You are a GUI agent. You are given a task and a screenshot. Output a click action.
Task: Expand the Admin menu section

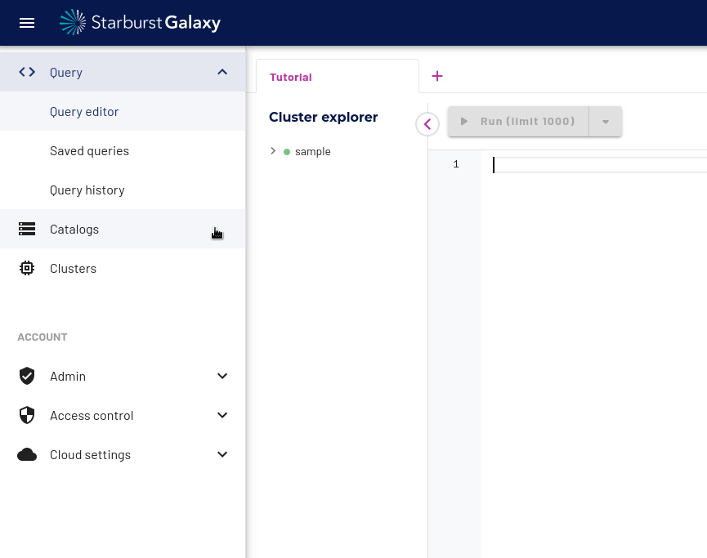[222, 376]
